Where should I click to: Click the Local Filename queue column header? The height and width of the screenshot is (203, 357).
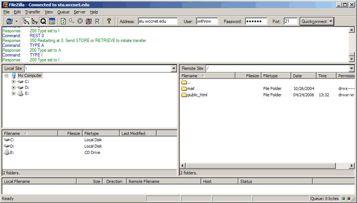39,182
